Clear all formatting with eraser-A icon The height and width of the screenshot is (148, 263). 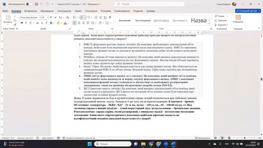coord(68,17)
